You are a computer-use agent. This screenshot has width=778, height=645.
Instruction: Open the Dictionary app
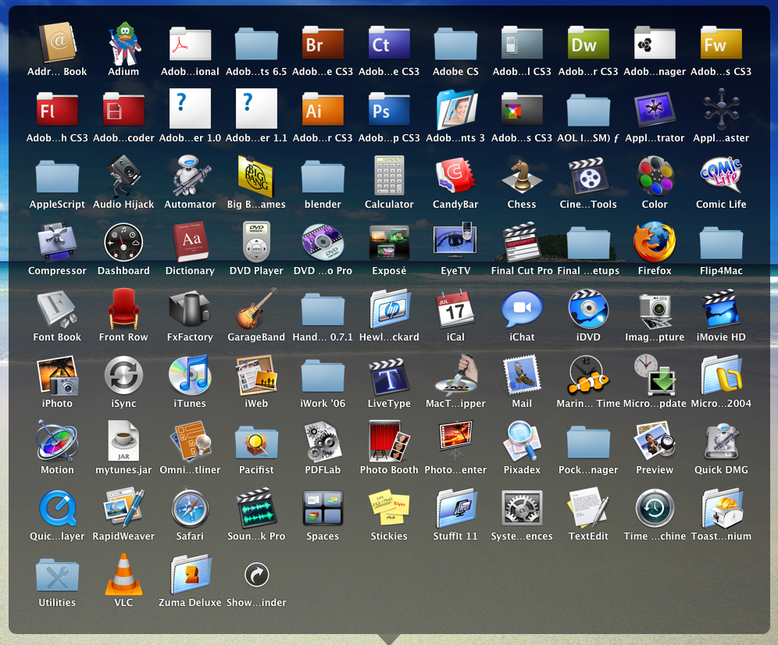click(190, 242)
